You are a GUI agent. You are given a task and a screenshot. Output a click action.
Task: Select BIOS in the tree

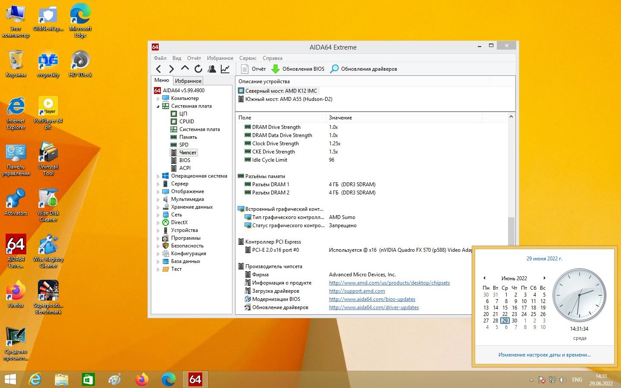(185, 160)
